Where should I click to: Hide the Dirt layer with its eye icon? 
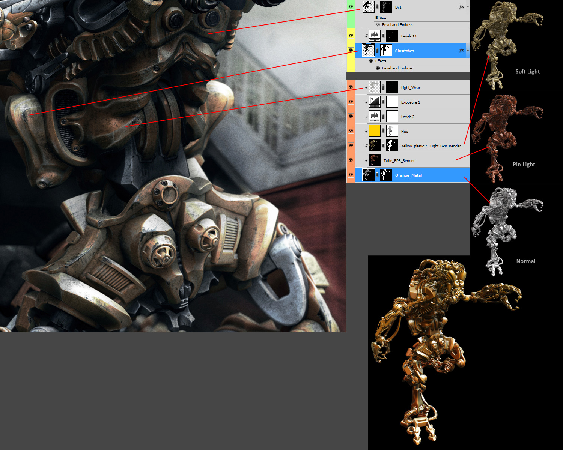pos(351,7)
